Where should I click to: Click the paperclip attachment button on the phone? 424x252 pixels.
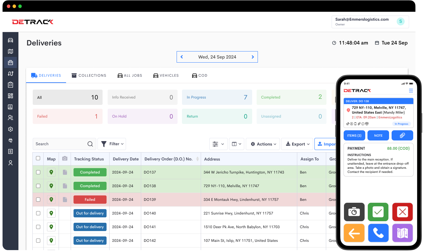click(402, 135)
